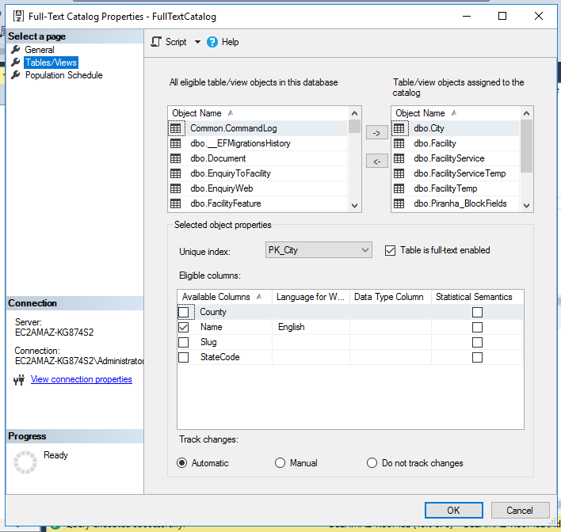Enable Statistical Semantics for StateCode
The height and width of the screenshot is (532, 561).
tap(477, 357)
